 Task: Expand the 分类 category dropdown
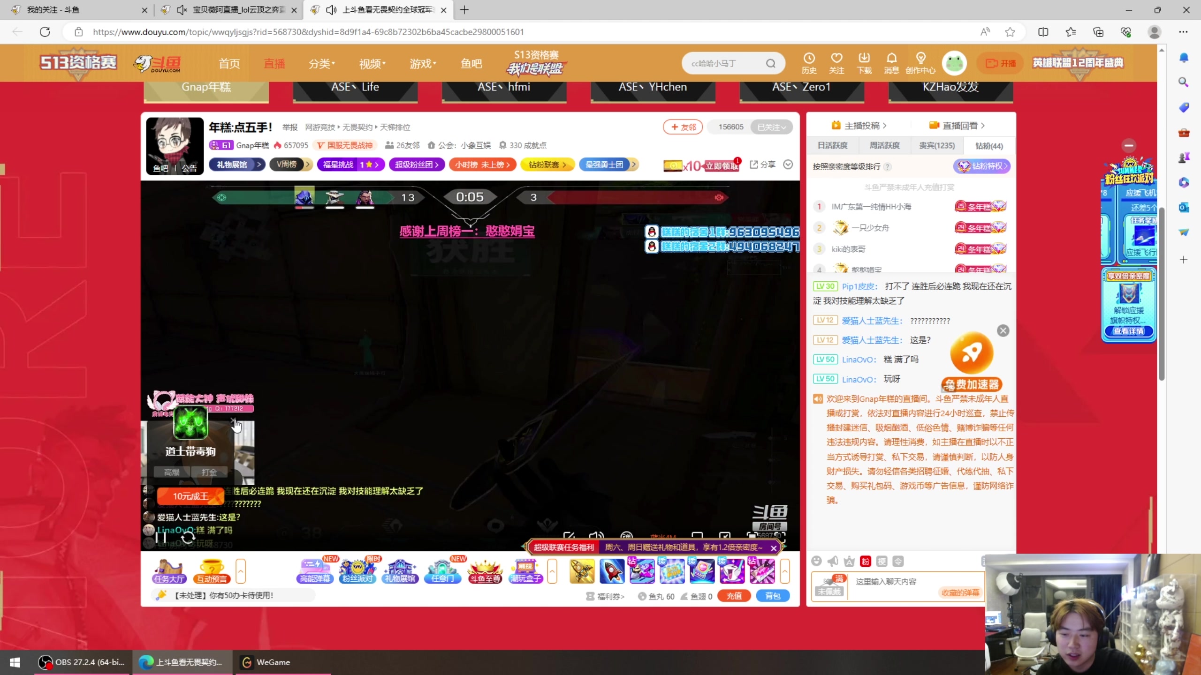coord(322,63)
